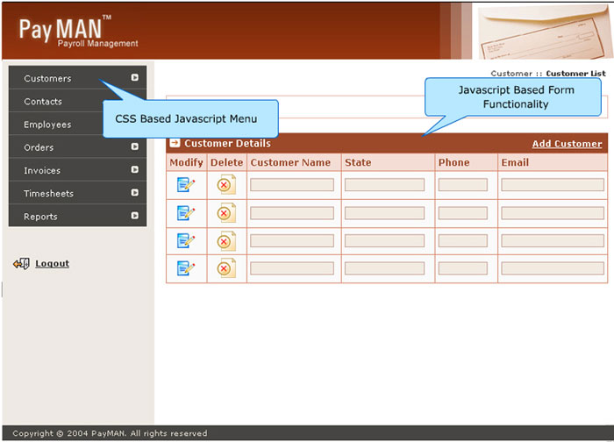614x442 pixels.
Task: Click the Email field in the second row
Action: (x=553, y=213)
